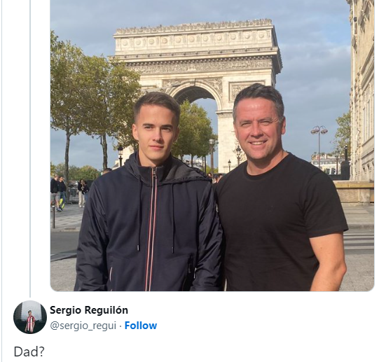Click the twin-headed street lamp in photo
This screenshot has width=386, height=362.
point(319,145)
